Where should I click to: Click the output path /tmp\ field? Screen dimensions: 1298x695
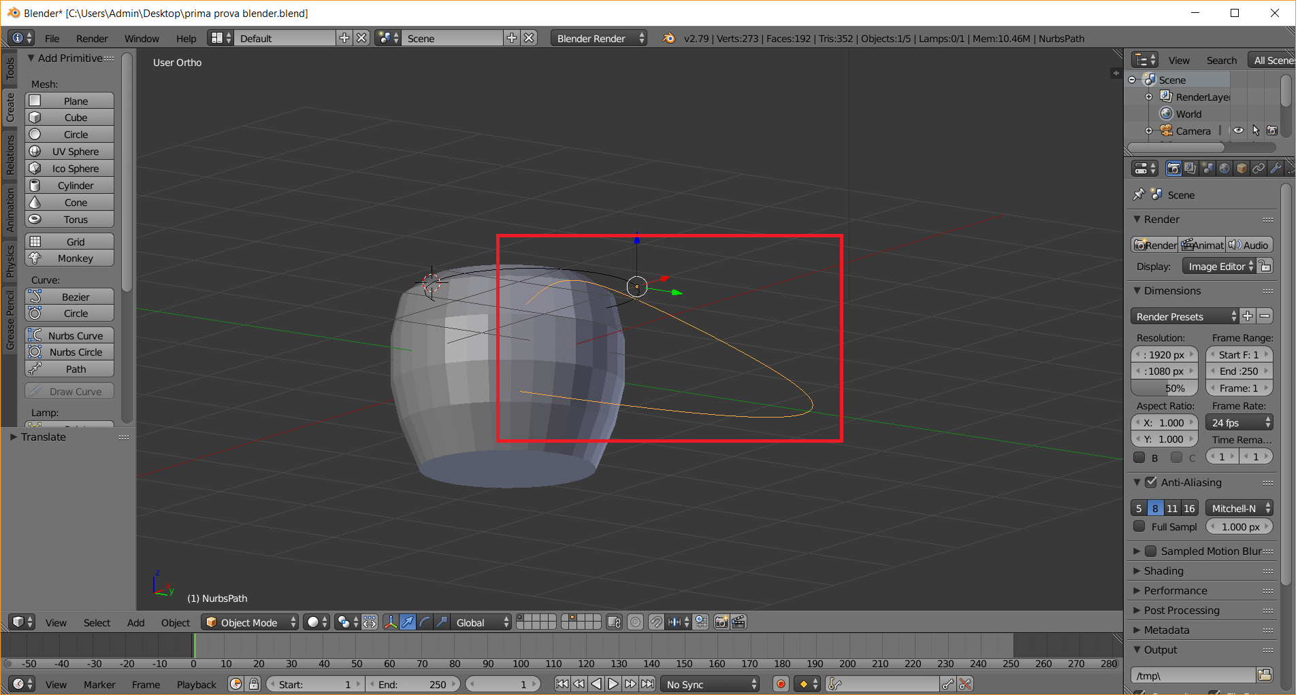pos(1193,675)
